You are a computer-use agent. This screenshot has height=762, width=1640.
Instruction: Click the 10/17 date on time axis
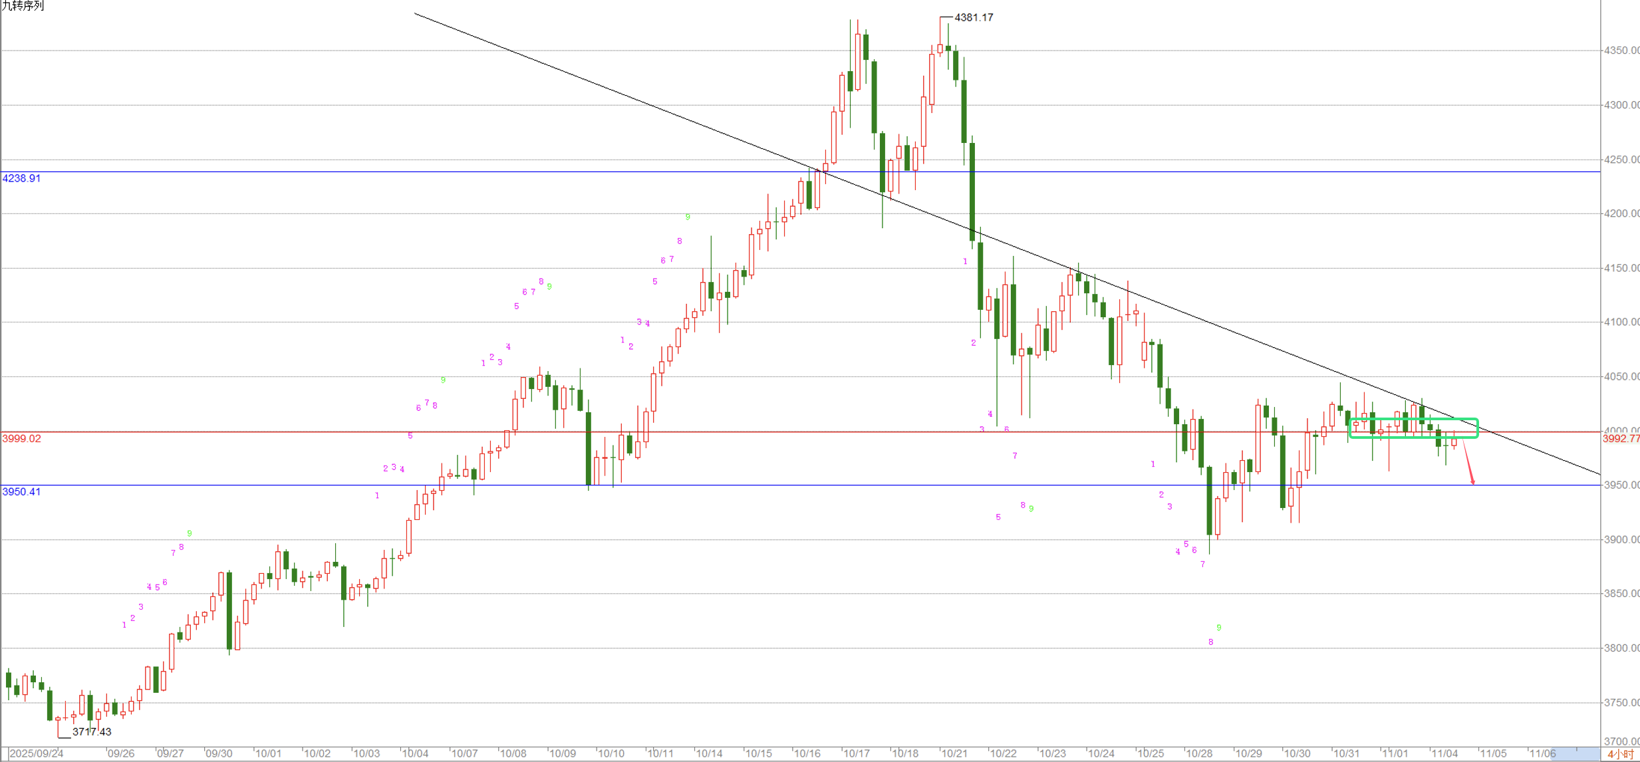click(856, 754)
